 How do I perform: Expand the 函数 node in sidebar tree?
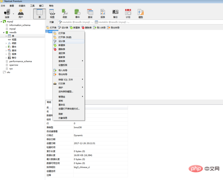pos(6,43)
